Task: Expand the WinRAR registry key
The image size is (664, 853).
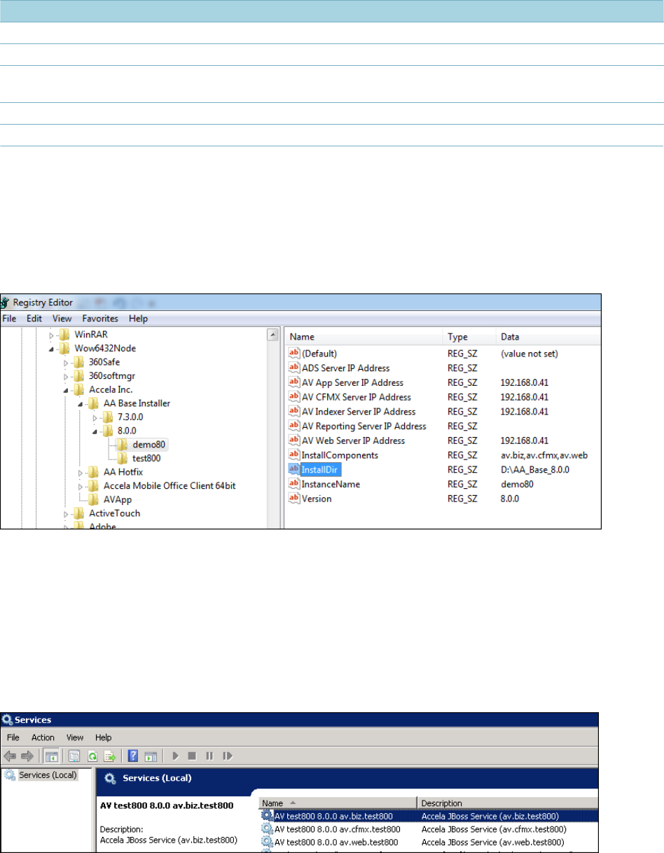Action: point(51,335)
